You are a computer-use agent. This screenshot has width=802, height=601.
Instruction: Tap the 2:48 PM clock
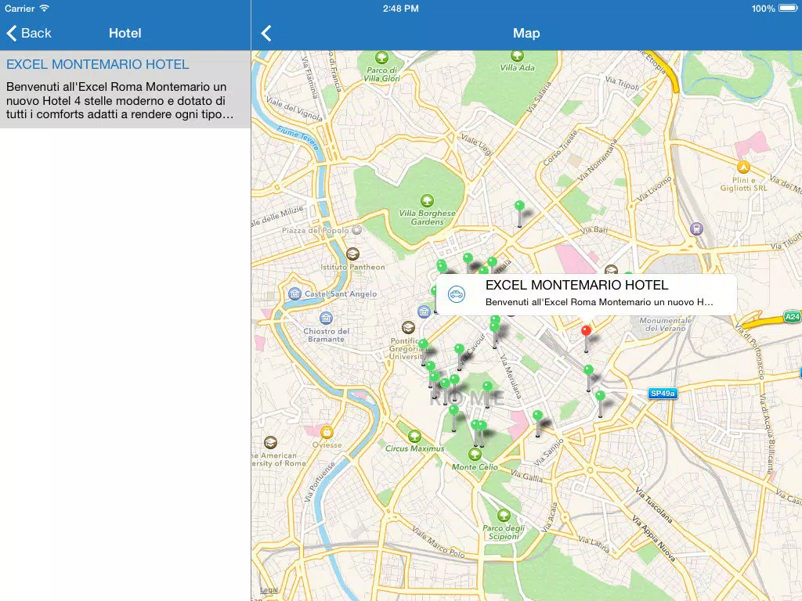coord(400,9)
